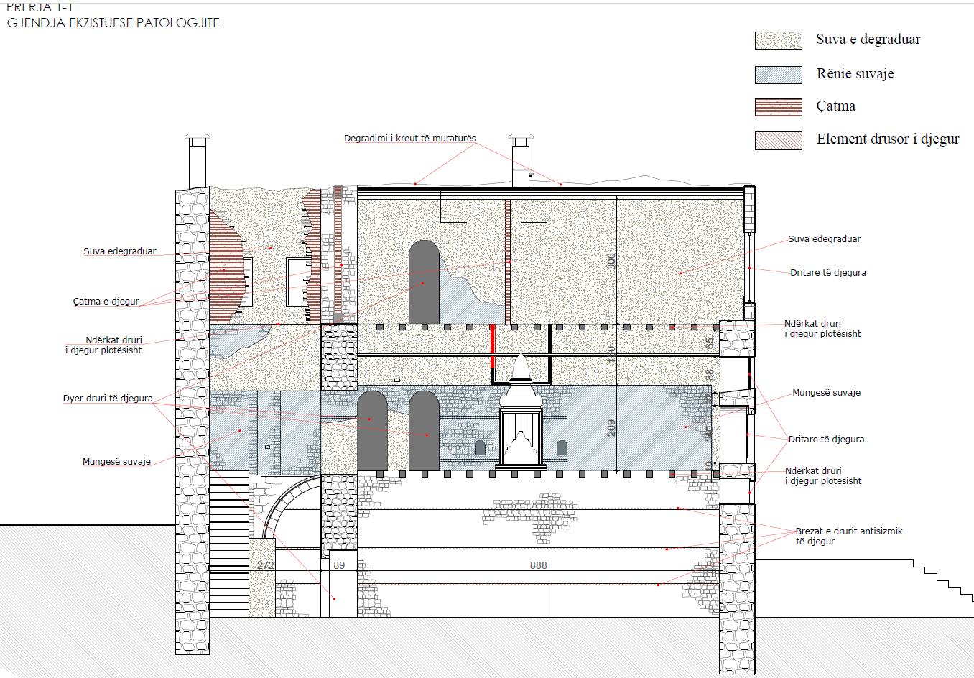
Task: Click the 888 width dimension text
Action: click(539, 565)
